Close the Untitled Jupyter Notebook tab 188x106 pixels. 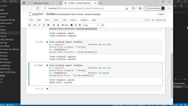point(96,3)
